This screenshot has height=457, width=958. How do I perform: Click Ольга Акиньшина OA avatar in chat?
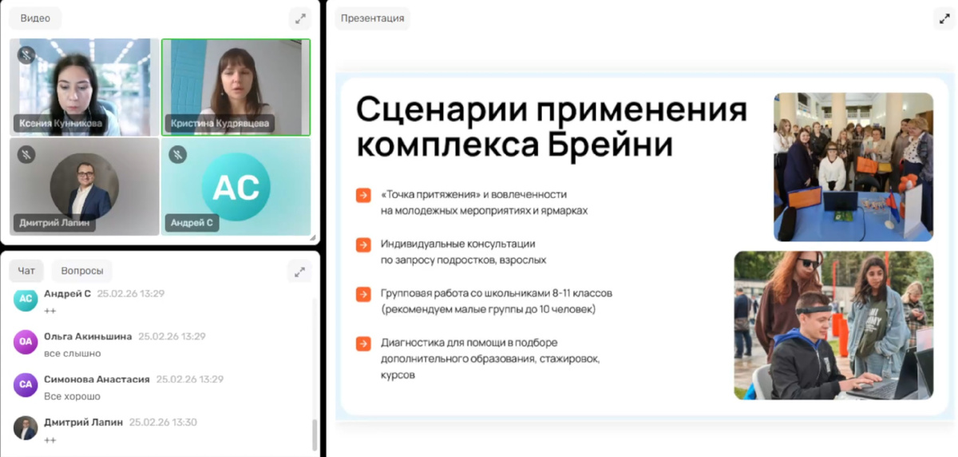(26, 342)
